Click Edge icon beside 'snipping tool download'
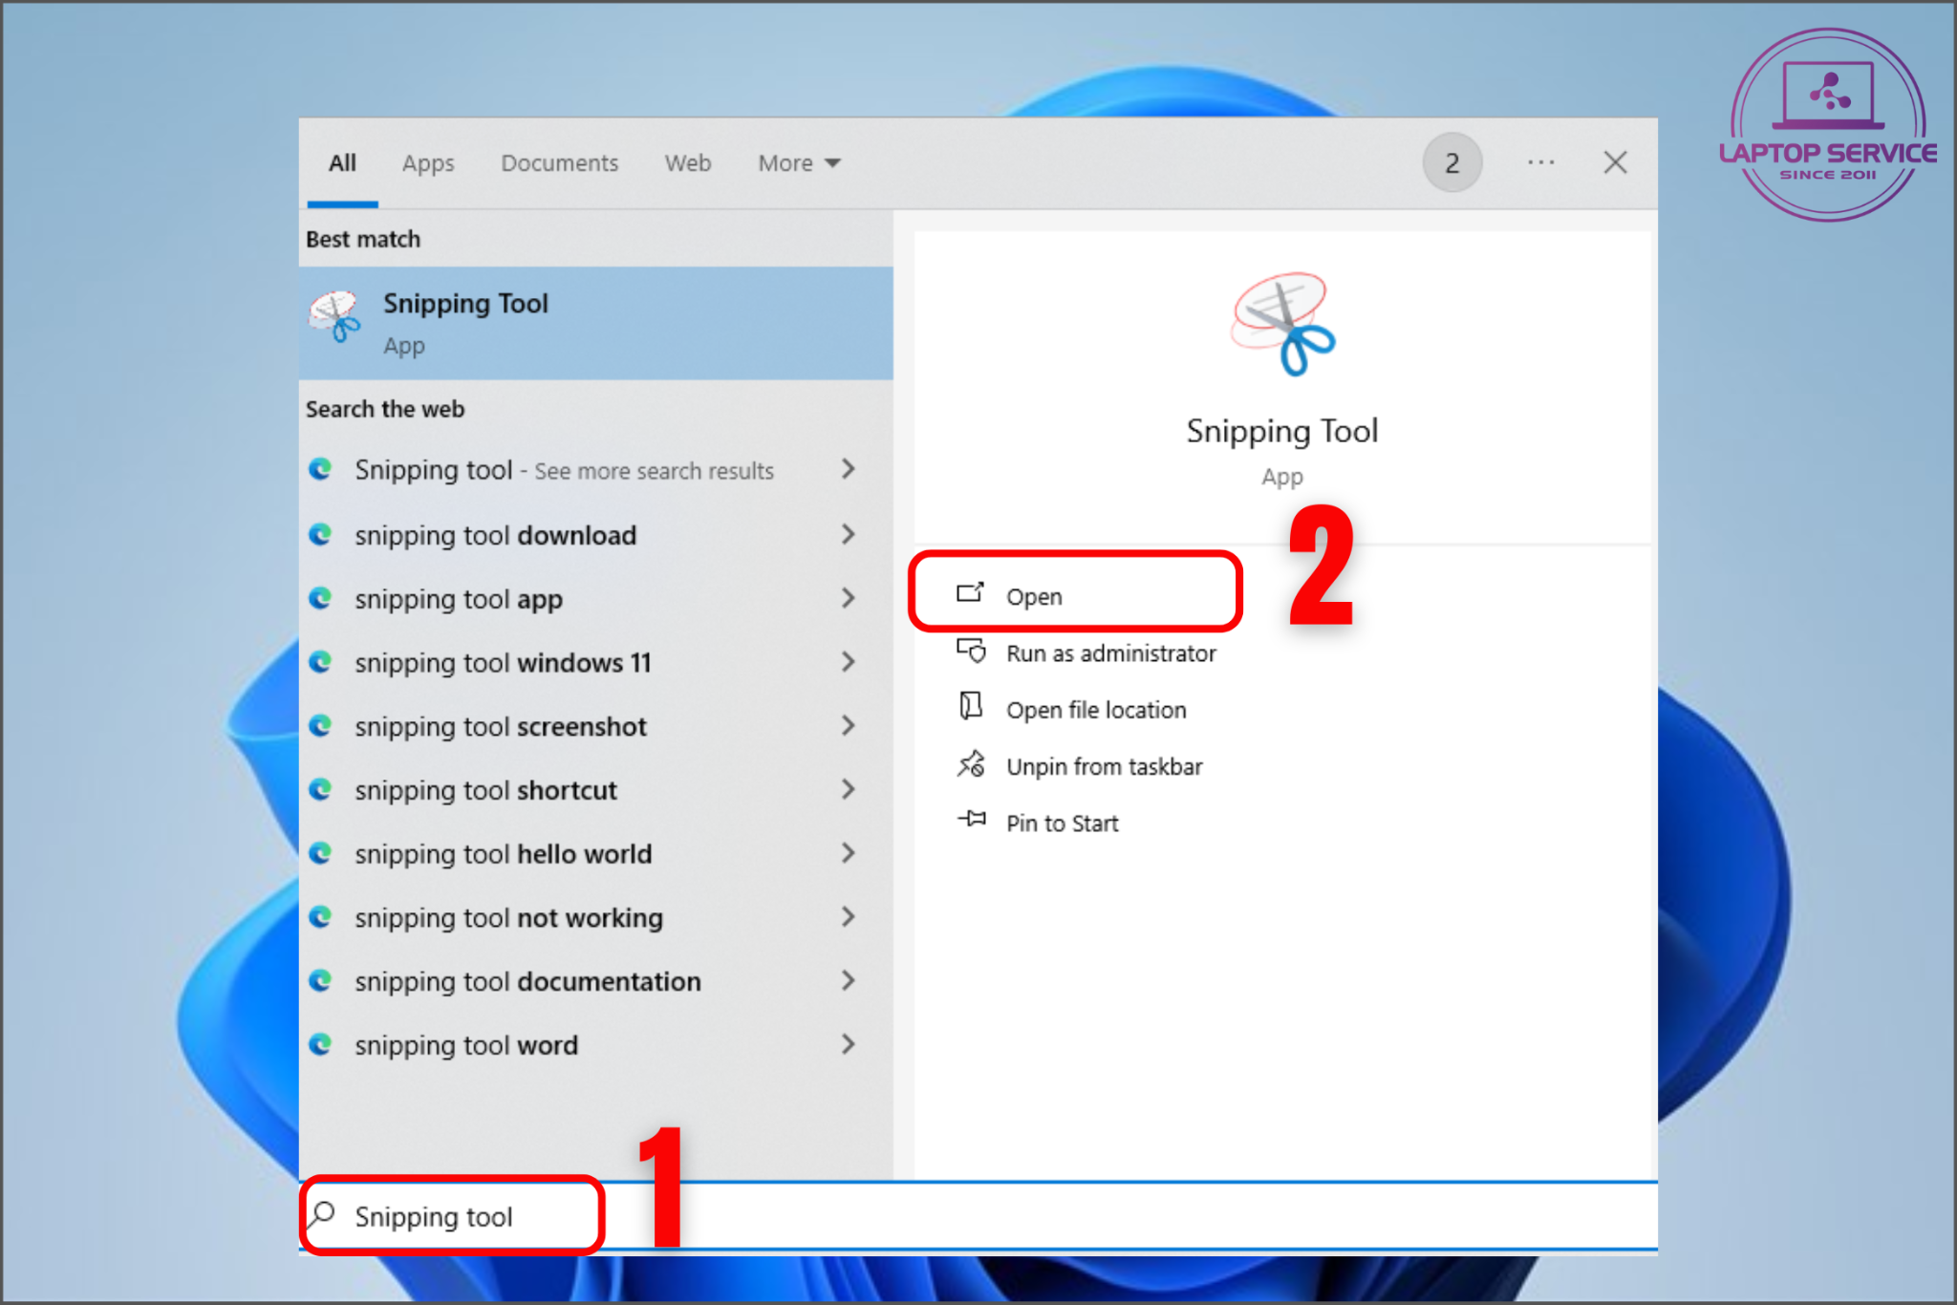Screen dimensions: 1957x1305 (x=320, y=534)
